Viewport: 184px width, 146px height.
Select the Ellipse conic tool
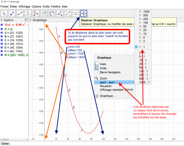click(52, 13)
